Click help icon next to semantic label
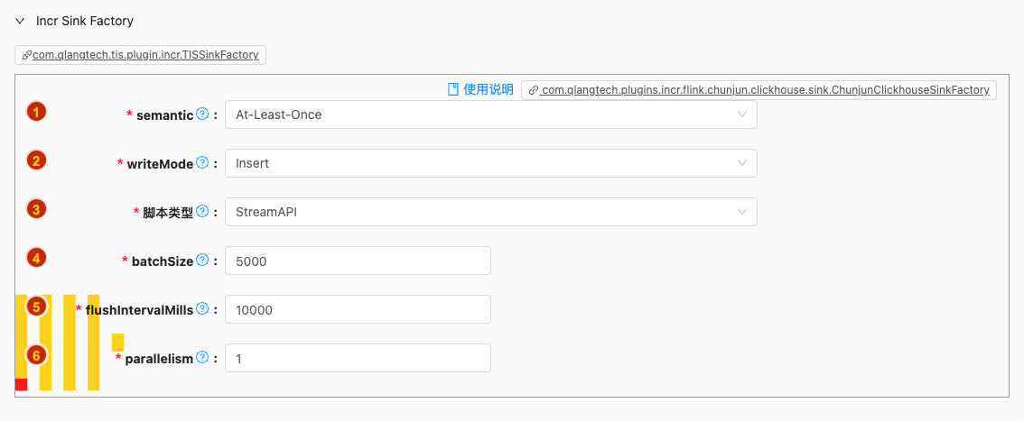Screen dimensions: 1024x421 [x=202, y=114]
